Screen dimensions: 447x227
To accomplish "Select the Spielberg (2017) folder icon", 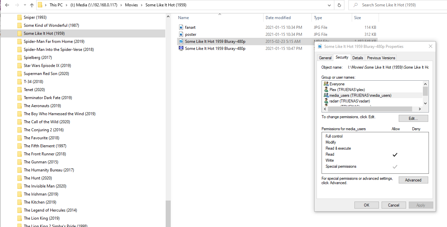I will click(x=19, y=58).
